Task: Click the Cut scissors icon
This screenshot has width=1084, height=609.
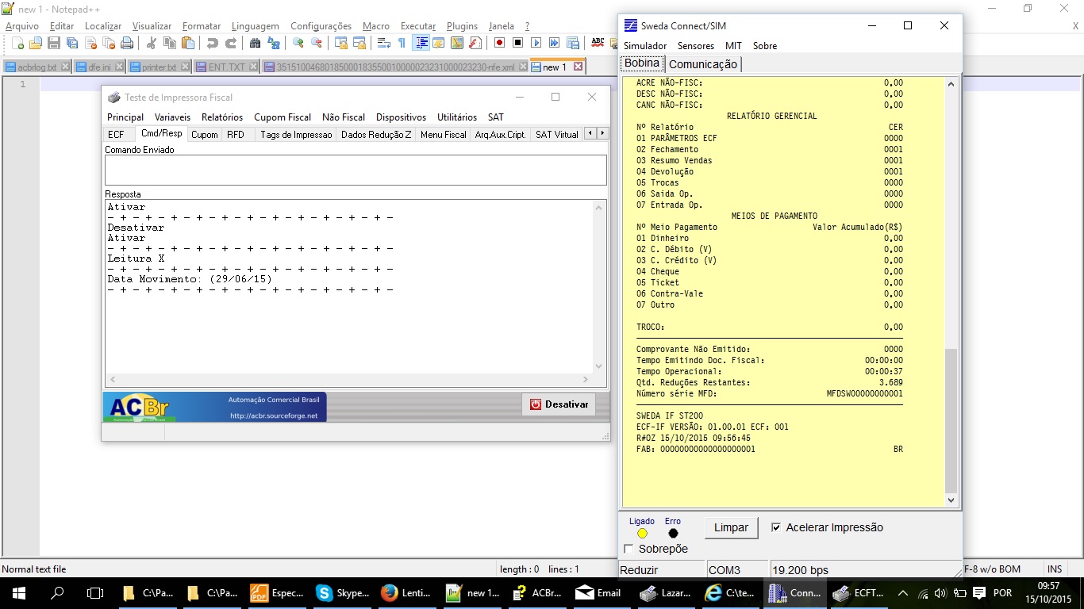Action: (152, 43)
